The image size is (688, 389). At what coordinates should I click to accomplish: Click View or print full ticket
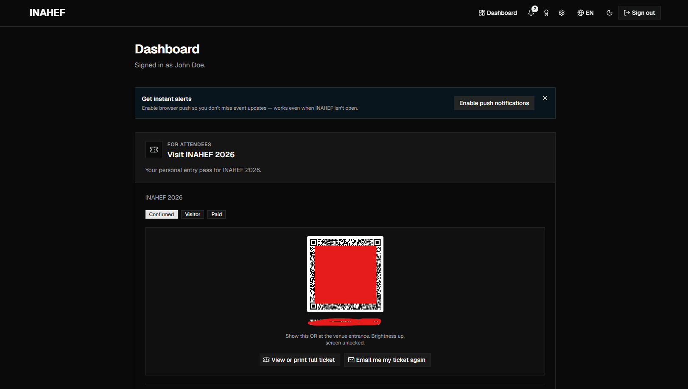click(x=299, y=360)
